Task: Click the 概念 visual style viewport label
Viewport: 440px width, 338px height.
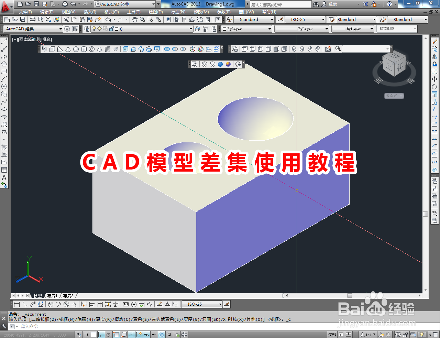Action: (x=47, y=40)
